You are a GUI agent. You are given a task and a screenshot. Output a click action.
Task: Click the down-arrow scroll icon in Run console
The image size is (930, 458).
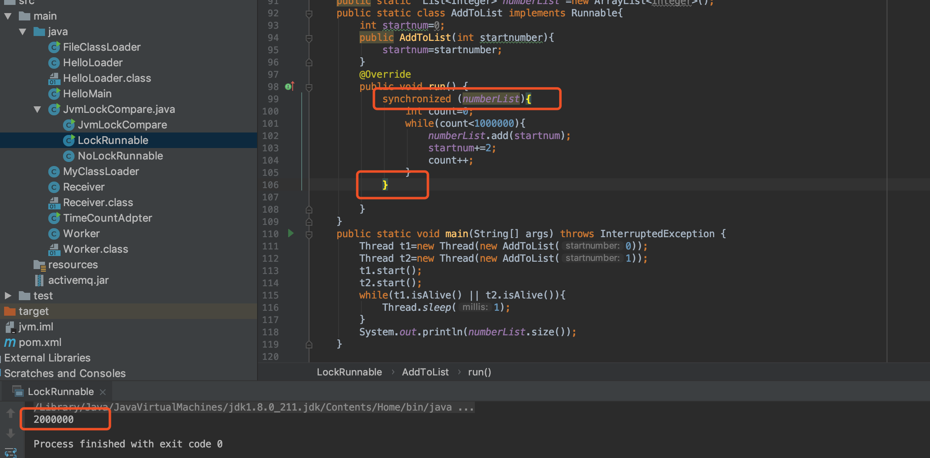(11, 433)
